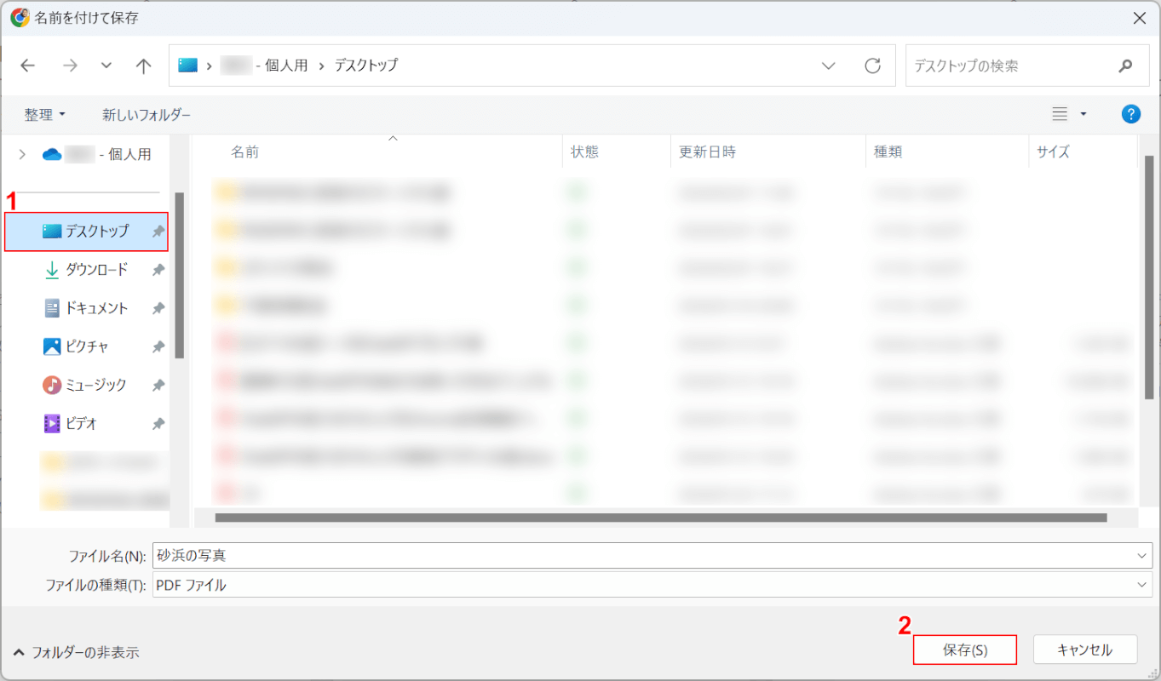
Task: Click the 保存(S) button
Action: coord(965,650)
